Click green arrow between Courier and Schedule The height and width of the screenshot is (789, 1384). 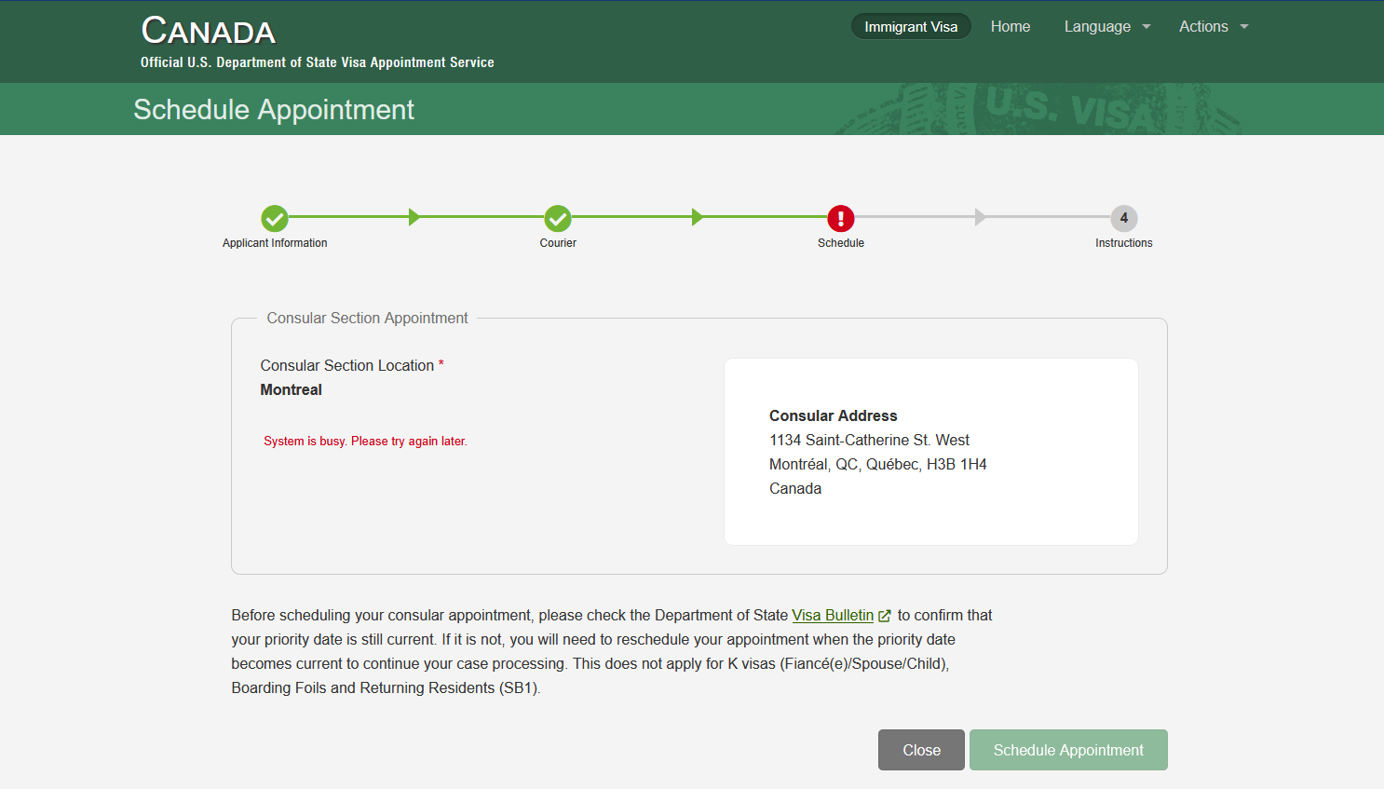(698, 217)
